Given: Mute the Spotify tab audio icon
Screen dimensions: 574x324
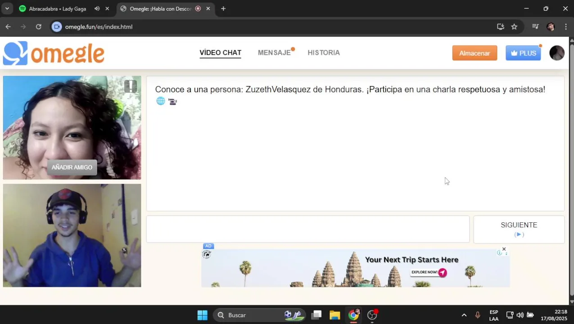Looking at the screenshot, I should tap(97, 9).
